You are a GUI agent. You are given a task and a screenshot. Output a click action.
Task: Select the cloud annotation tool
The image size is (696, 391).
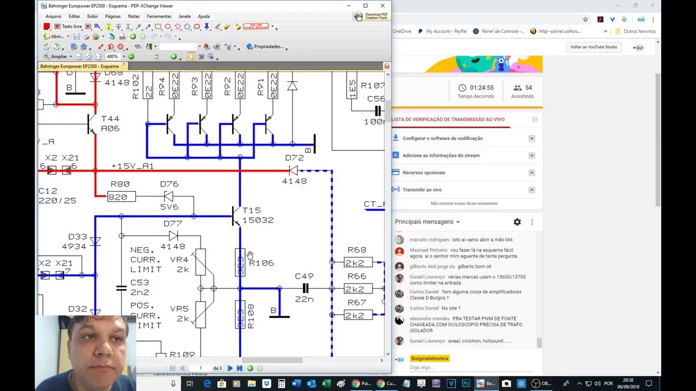pyautogui.click(x=197, y=27)
